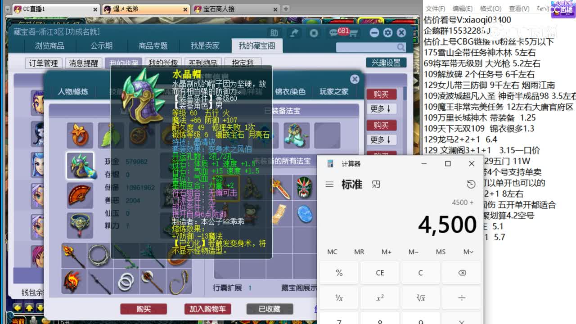Select the flaming demon helmet inventory item
Viewport: 576px width, 324px height.
(73, 281)
